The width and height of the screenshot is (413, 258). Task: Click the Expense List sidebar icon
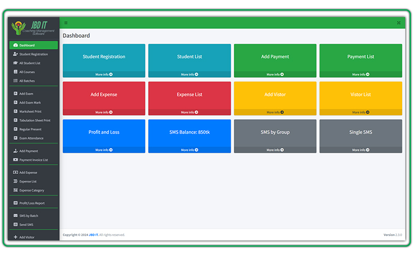[15, 182]
